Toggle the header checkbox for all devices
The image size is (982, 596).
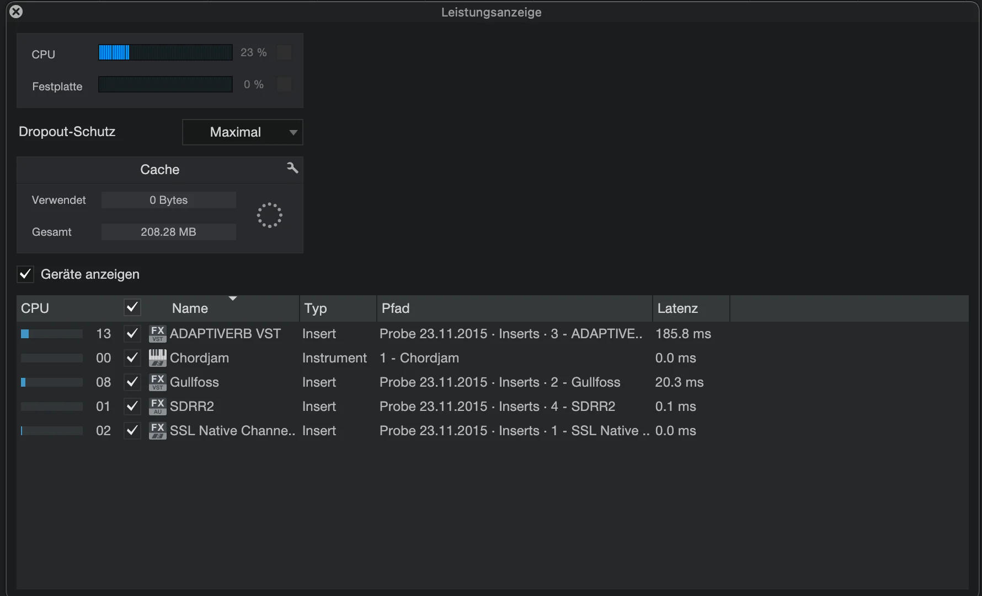tap(132, 307)
